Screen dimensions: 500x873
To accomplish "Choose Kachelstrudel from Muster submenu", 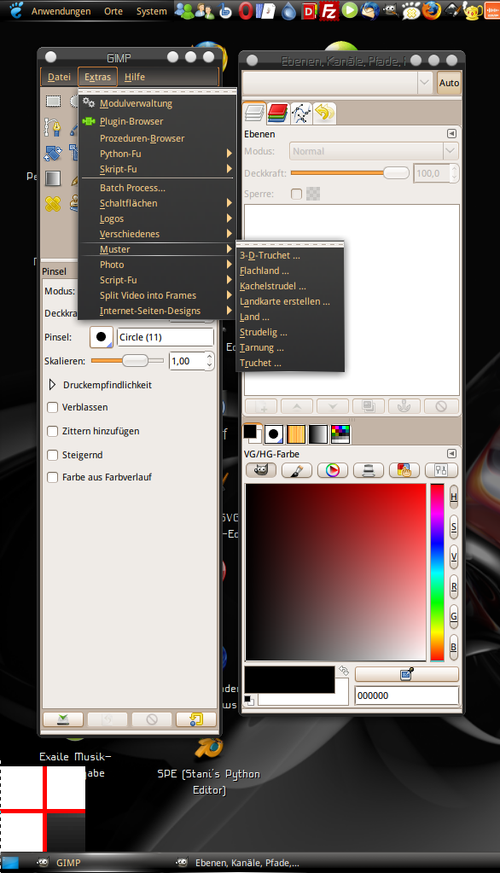I will pos(289,286).
